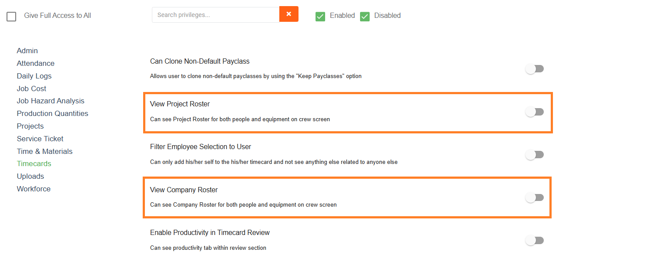Toggle Filter Employee Selection to User
The width and height of the screenshot is (652, 262).
(x=535, y=155)
